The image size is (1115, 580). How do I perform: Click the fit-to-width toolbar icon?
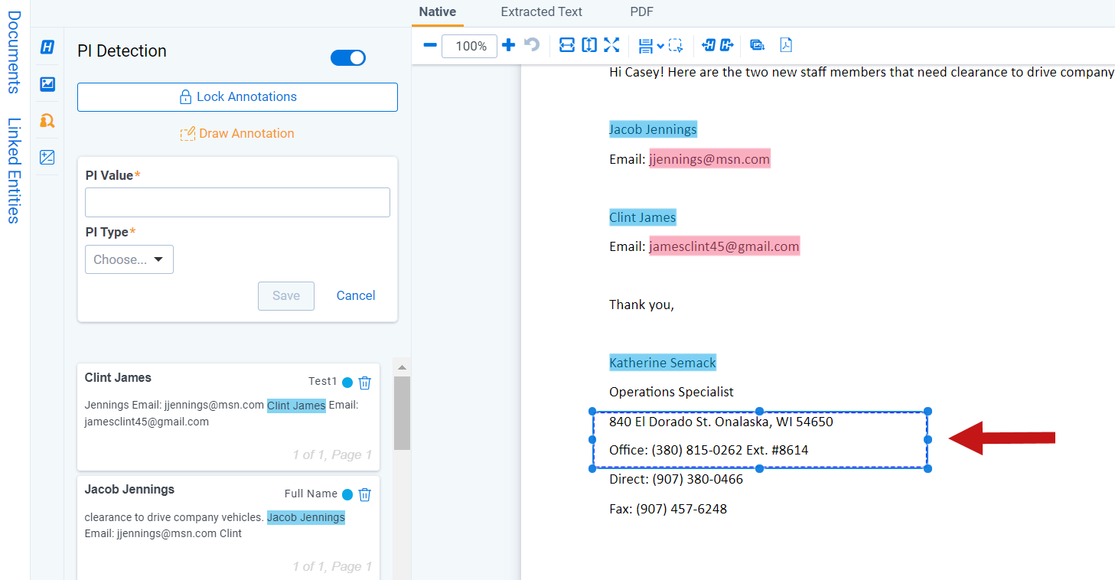point(567,45)
